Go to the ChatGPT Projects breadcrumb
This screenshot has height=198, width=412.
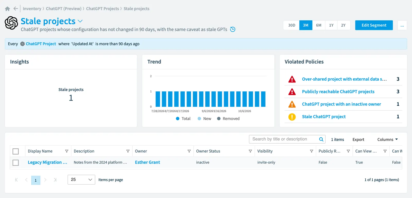click(x=102, y=9)
